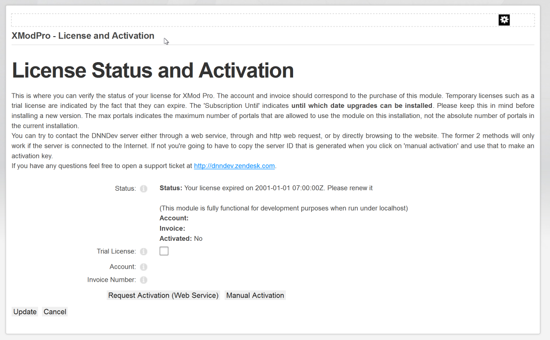This screenshot has width=550, height=340.
Task: Show help icon for Account field
Action: coord(144,267)
